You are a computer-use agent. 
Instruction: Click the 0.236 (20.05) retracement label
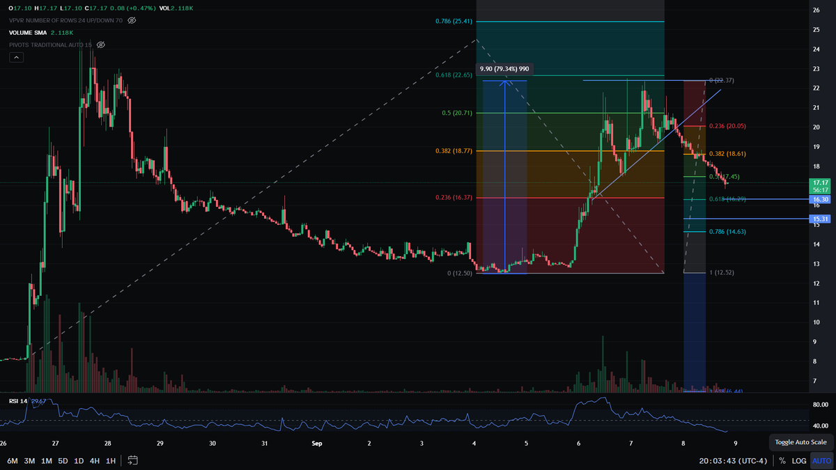(727, 126)
